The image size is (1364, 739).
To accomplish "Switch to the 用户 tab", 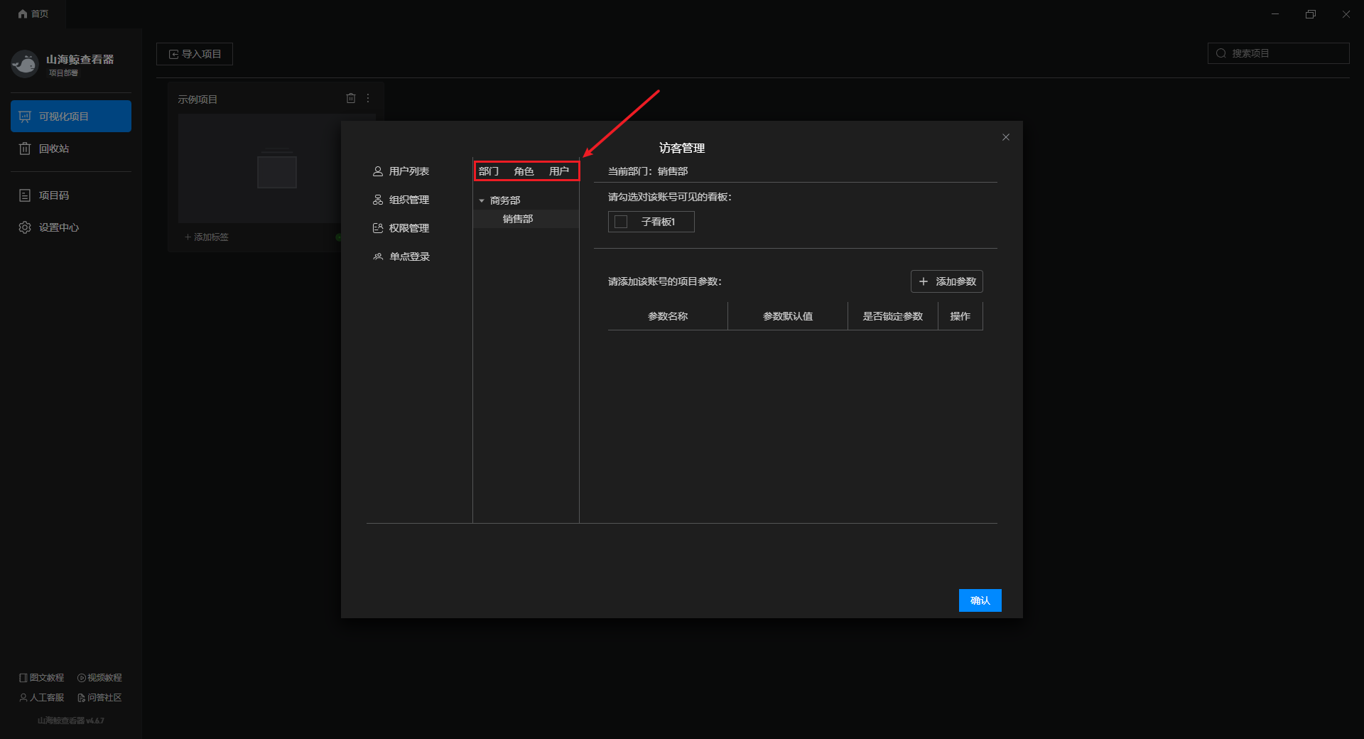I will click(x=558, y=171).
